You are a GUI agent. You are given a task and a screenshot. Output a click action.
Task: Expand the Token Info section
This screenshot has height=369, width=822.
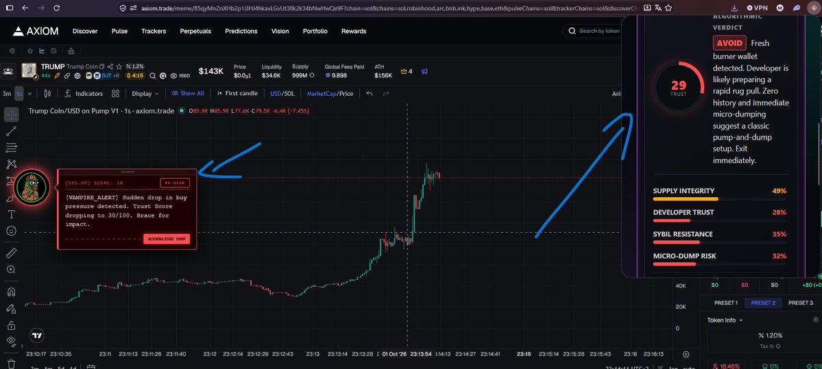pos(725,320)
